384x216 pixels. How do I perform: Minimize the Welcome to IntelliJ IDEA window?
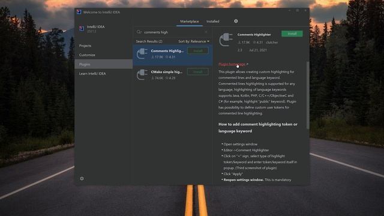click(289, 11)
